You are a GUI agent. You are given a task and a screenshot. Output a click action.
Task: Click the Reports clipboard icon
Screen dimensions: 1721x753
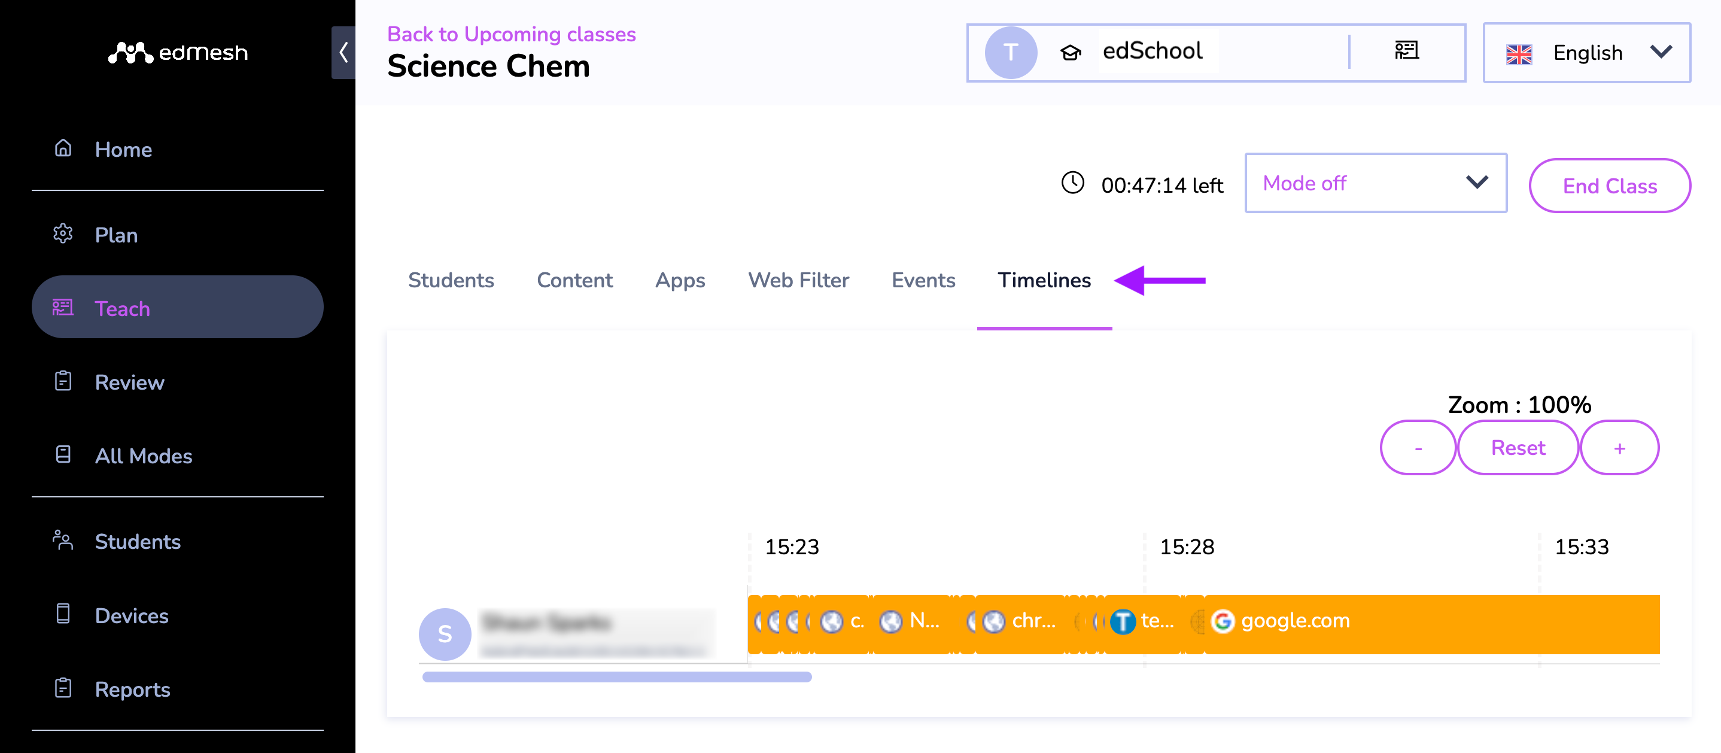point(63,688)
